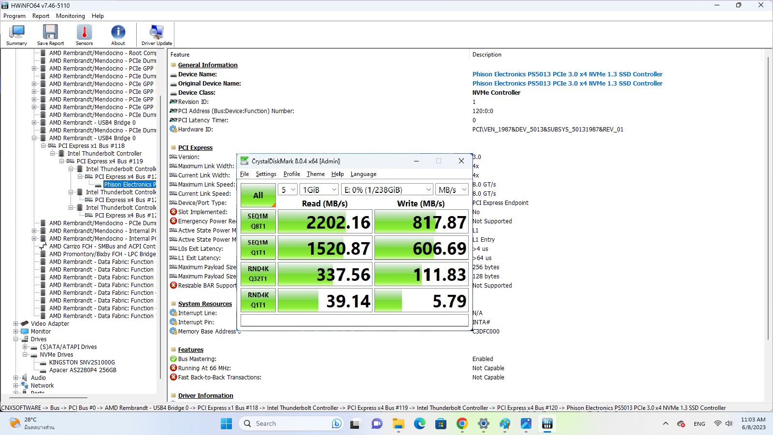Open the HWiNFO Report menu
Image resolution: width=773 pixels, height=435 pixels.
41,16
